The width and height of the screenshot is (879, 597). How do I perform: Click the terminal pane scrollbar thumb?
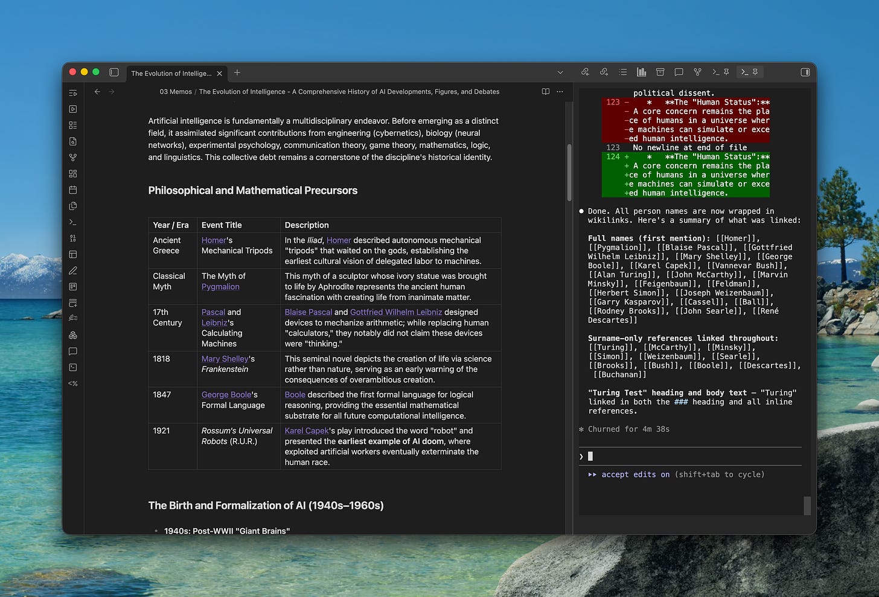coord(807,506)
